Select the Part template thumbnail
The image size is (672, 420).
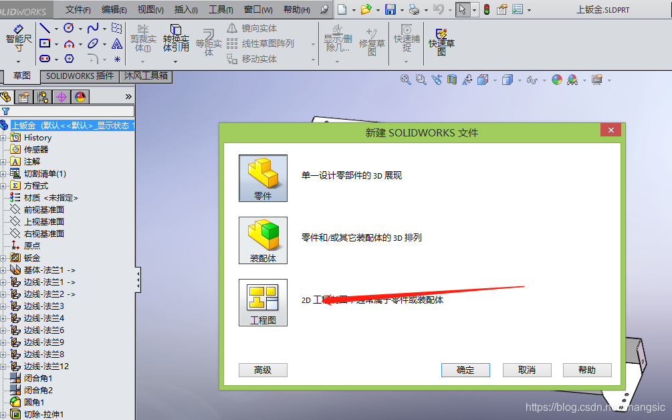(263, 178)
